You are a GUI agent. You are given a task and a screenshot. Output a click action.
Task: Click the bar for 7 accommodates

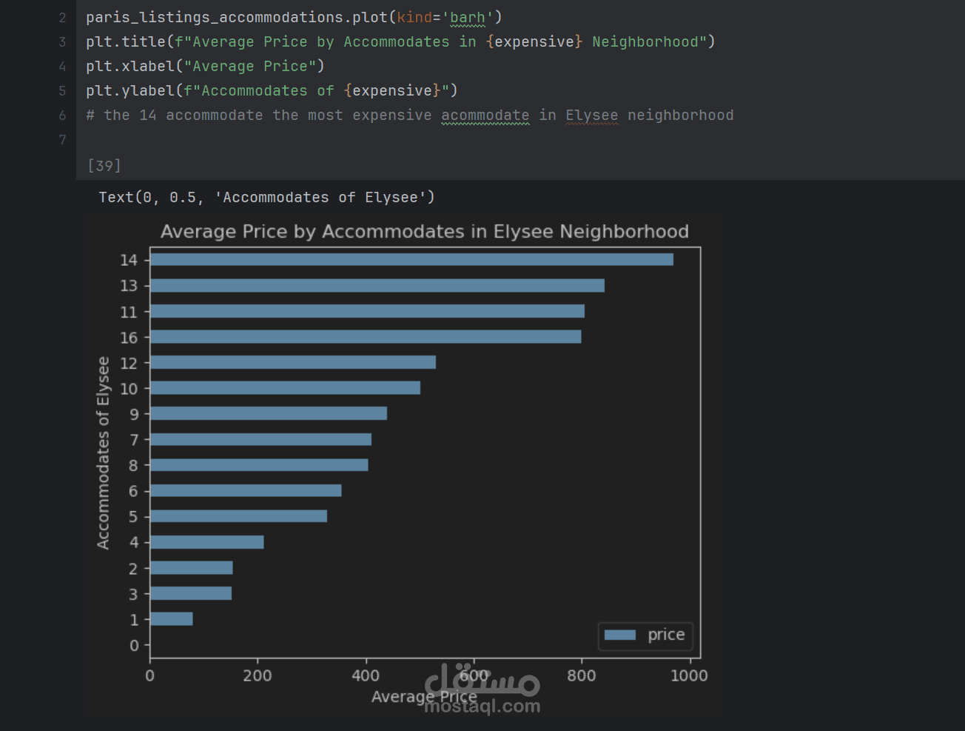260,439
